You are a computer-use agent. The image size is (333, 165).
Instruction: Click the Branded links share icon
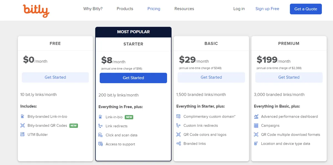point(178,144)
